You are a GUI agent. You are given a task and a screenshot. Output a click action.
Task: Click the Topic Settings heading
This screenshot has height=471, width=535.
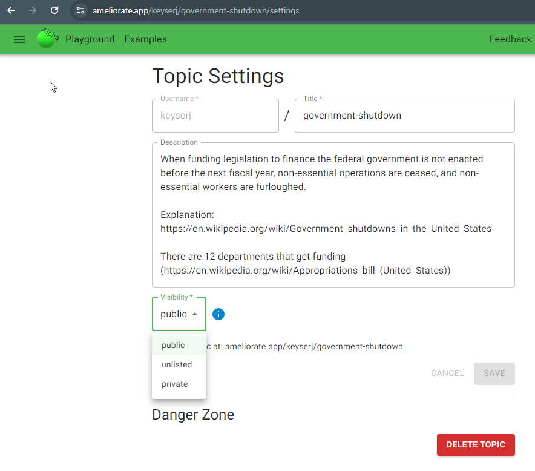click(218, 76)
